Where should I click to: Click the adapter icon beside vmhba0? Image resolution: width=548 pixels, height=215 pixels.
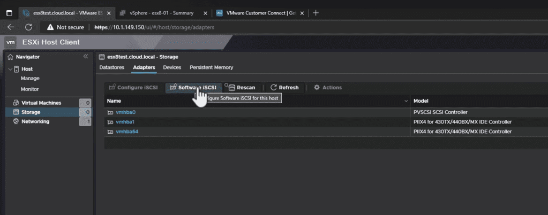click(110, 112)
